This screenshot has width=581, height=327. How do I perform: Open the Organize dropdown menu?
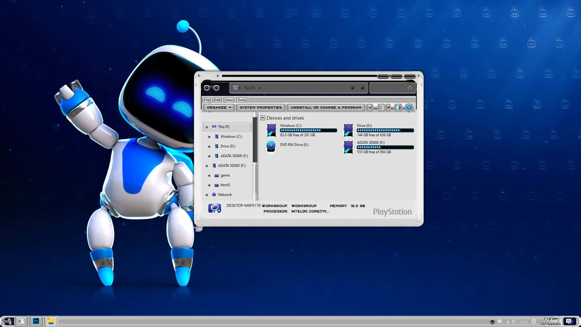pos(219,107)
